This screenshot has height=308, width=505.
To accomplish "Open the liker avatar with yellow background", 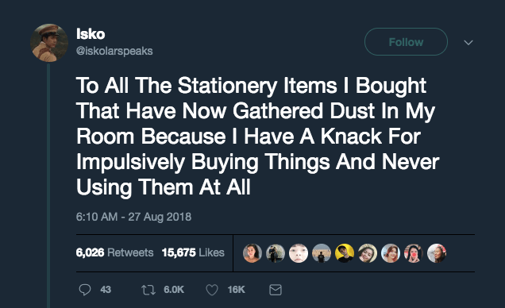I will point(345,253).
